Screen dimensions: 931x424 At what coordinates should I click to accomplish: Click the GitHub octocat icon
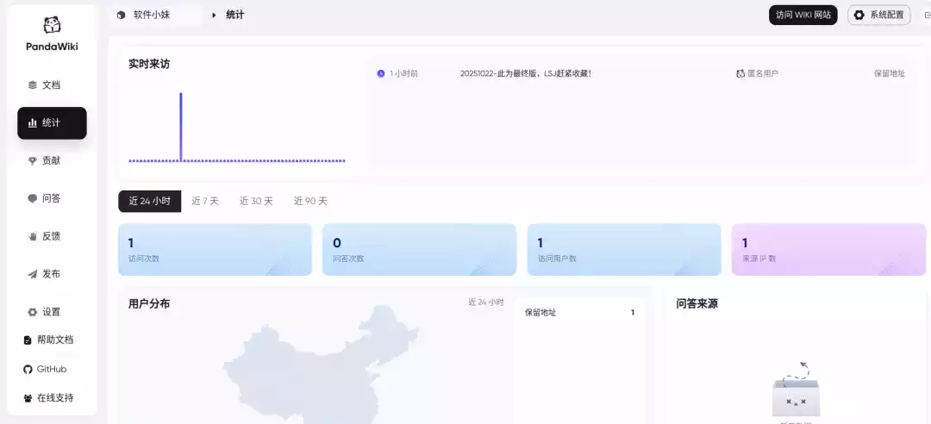click(28, 370)
